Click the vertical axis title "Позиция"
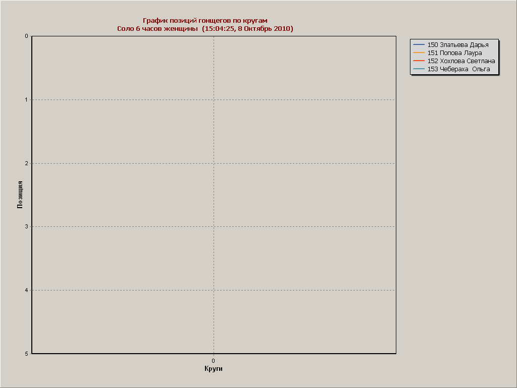Viewport: 517px width, 388px height. tap(20, 195)
